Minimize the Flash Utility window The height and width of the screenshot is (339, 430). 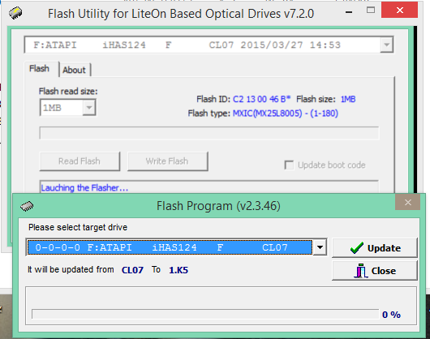(349, 12)
